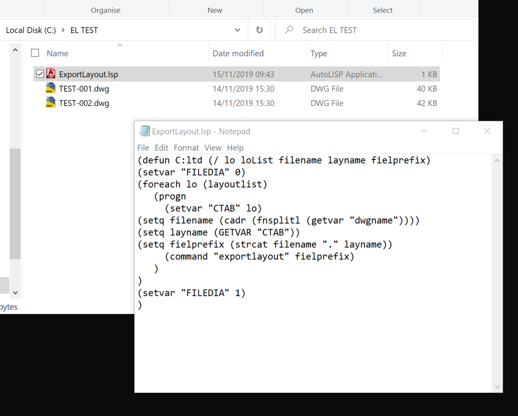The height and width of the screenshot is (416, 518).
Task: Click the Notepad icon in title bar
Action: point(144,131)
